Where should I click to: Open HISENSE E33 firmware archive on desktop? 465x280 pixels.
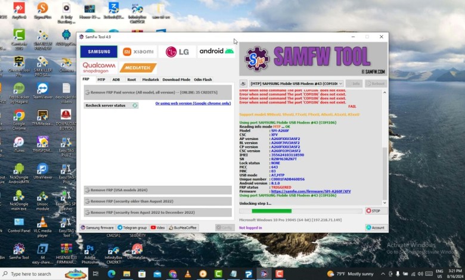(66, 254)
